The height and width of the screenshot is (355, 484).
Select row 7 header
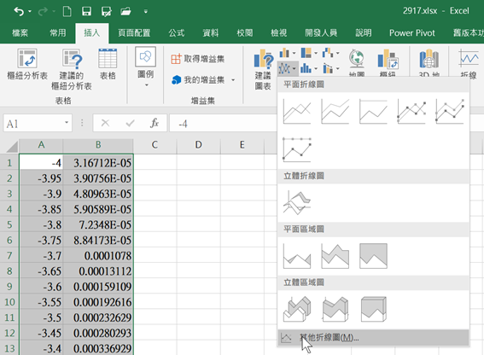(9, 256)
